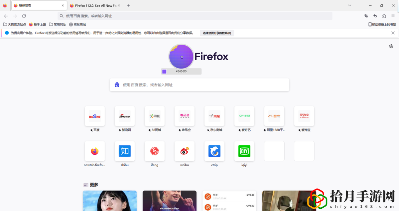399x211 pixels.
Task: Open the 爱淘宝 shortcut tile
Action: click(304, 116)
